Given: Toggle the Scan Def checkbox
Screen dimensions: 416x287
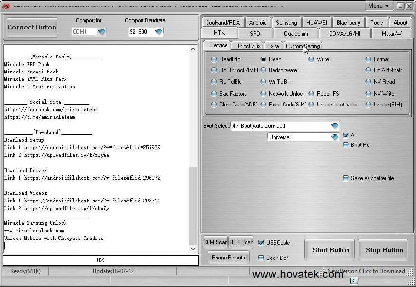Looking at the screenshot, I should point(260,258).
